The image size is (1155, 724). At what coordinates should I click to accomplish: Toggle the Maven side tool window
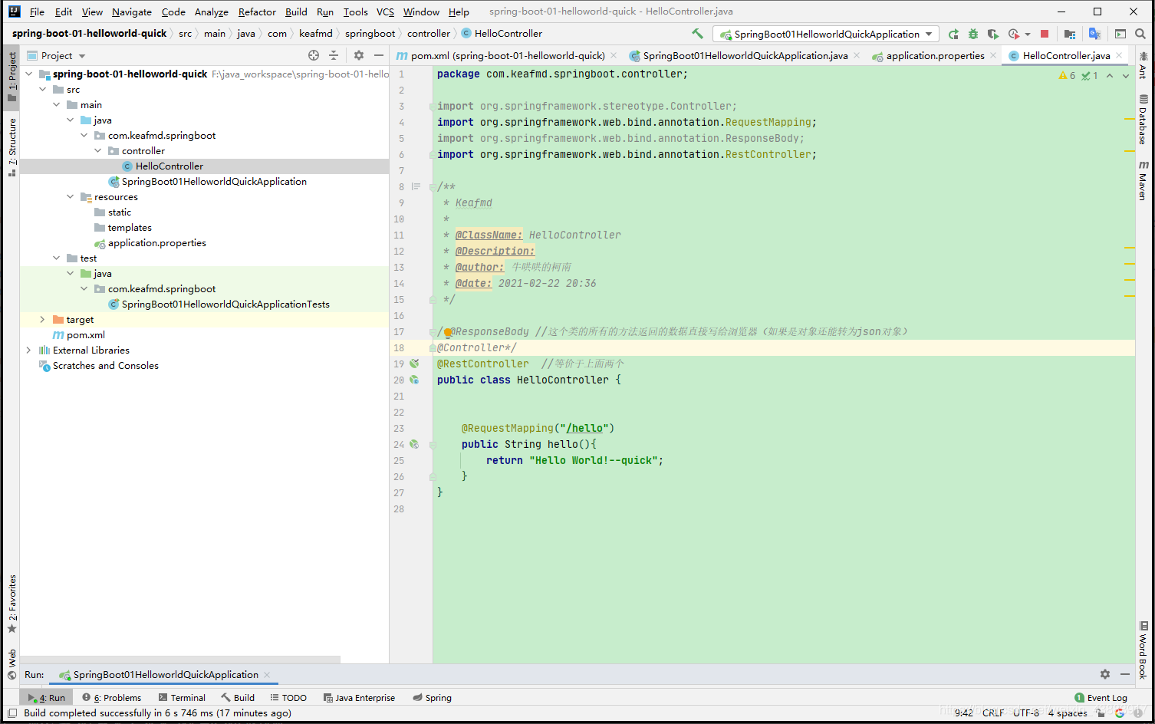point(1143,181)
